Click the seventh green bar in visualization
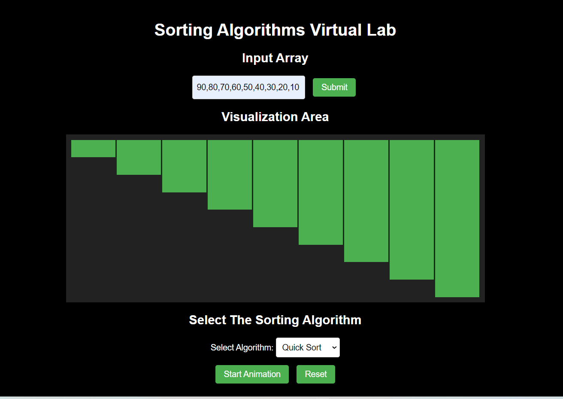This screenshot has height=399, width=563. [366, 201]
